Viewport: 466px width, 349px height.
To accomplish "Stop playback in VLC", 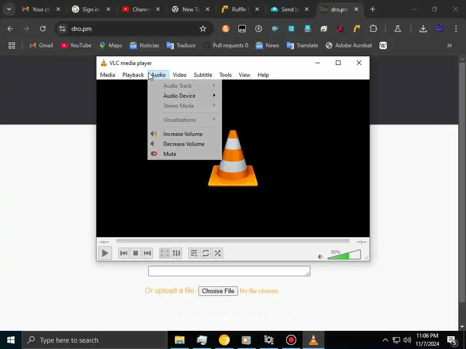I will (136, 253).
